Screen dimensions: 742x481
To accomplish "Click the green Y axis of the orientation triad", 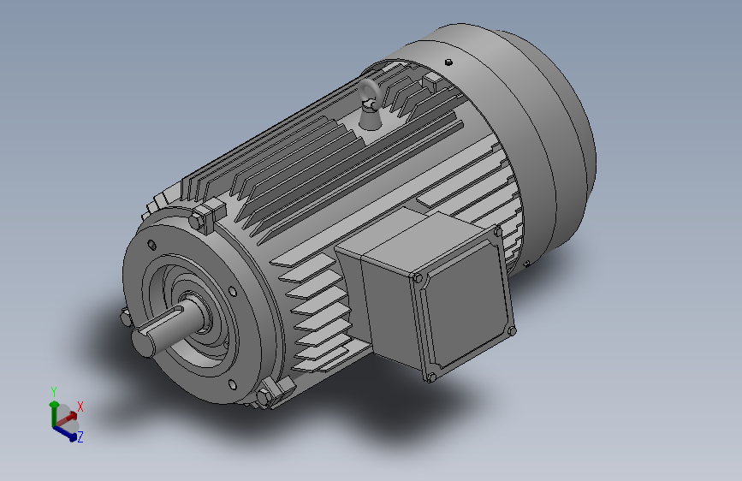I will click(x=53, y=413).
